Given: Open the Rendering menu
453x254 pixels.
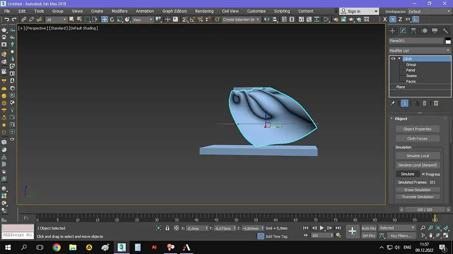Looking at the screenshot, I should coord(204,11).
